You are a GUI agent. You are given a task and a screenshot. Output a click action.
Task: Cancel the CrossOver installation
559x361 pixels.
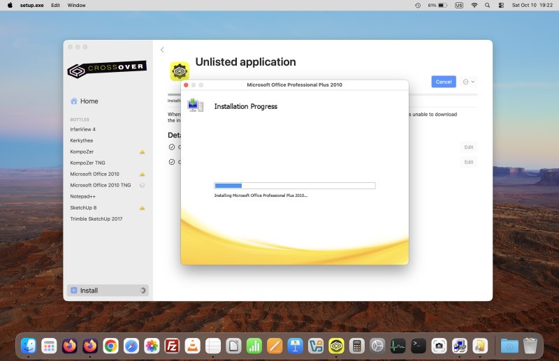pyautogui.click(x=444, y=82)
